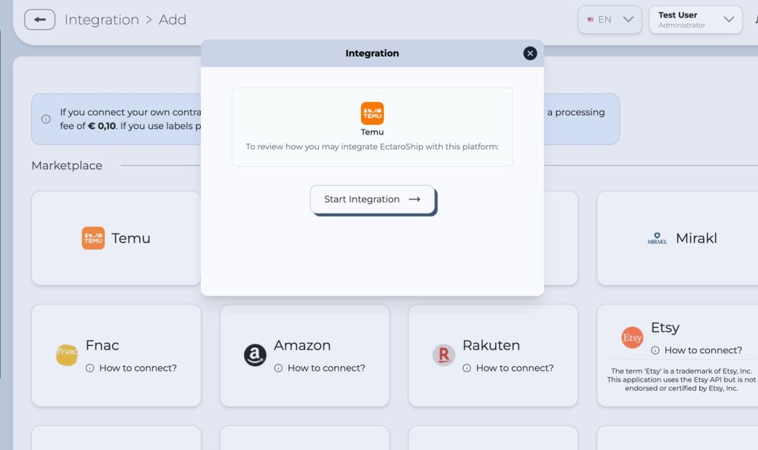Screen dimensions: 758x450
Task: Click the back arrow button
Action: coord(40,19)
